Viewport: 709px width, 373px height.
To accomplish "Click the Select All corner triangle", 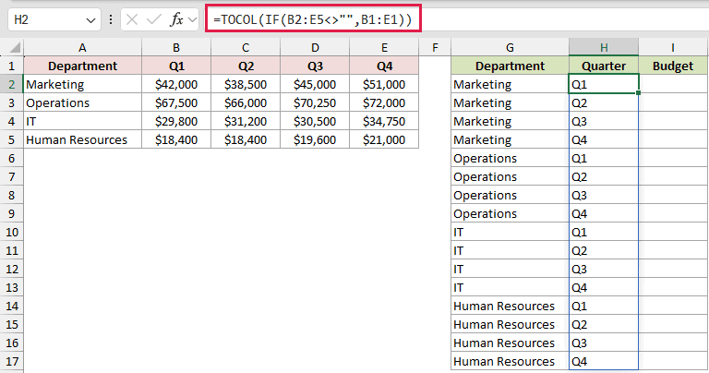I will pos(15,47).
